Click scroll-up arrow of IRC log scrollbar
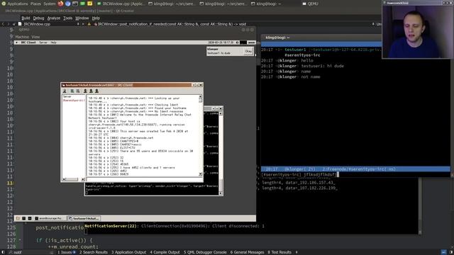 [200, 96]
